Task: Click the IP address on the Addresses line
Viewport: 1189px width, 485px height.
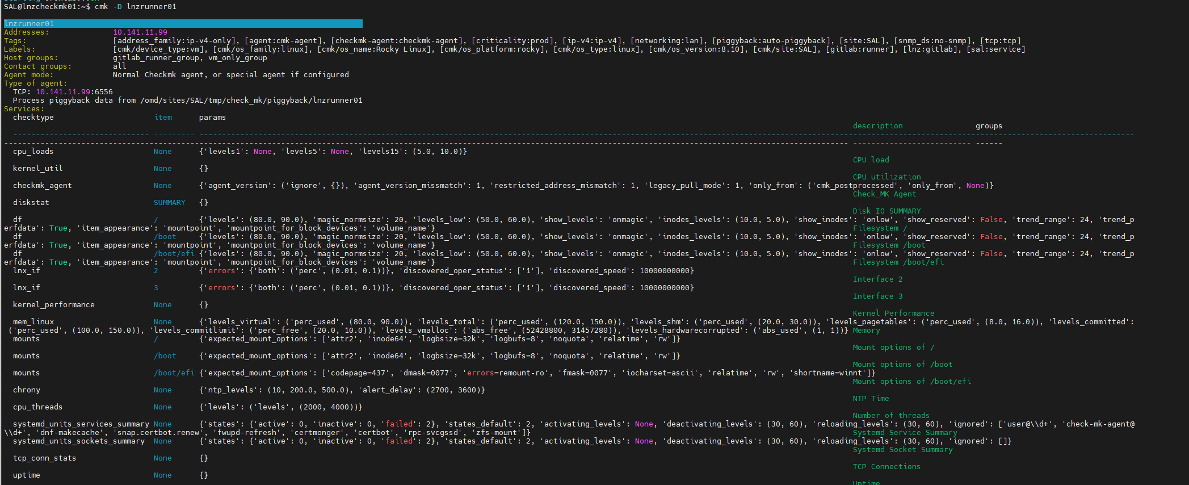Action: 140,32
